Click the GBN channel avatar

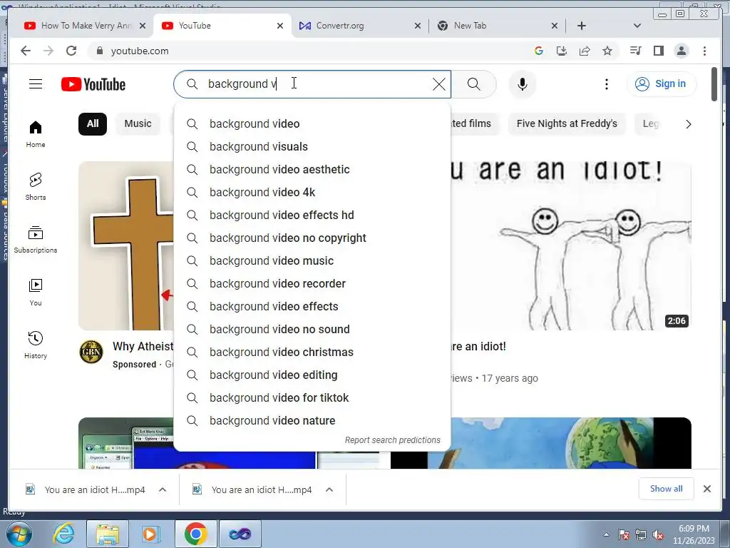tap(91, 351)
